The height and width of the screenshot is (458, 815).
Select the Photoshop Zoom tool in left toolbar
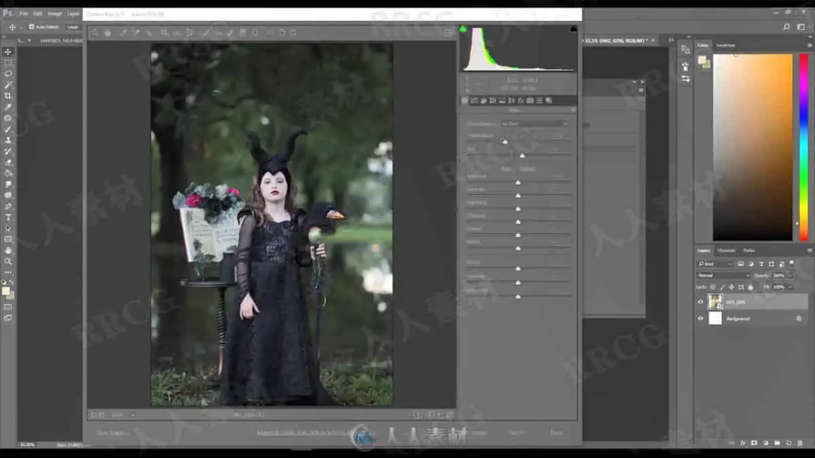click(x=8, y=261)
